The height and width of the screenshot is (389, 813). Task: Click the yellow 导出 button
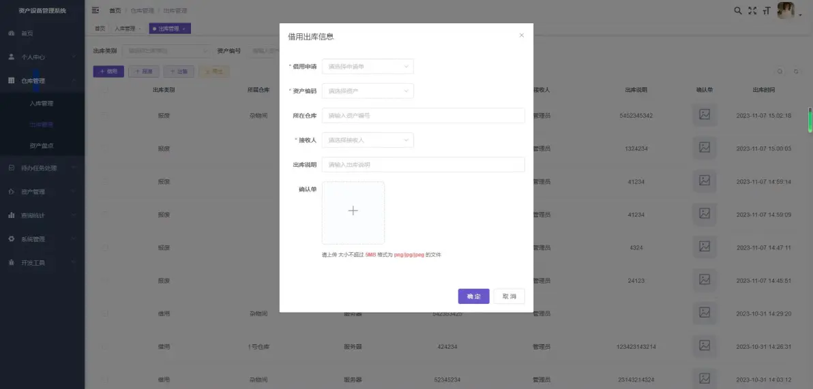[213, 72]
